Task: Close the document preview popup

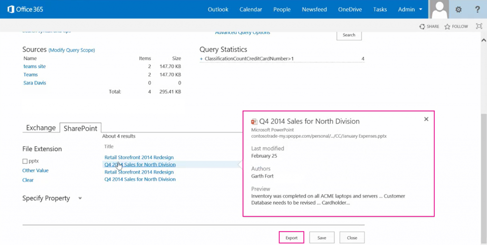Action: [x=426, y=119]
